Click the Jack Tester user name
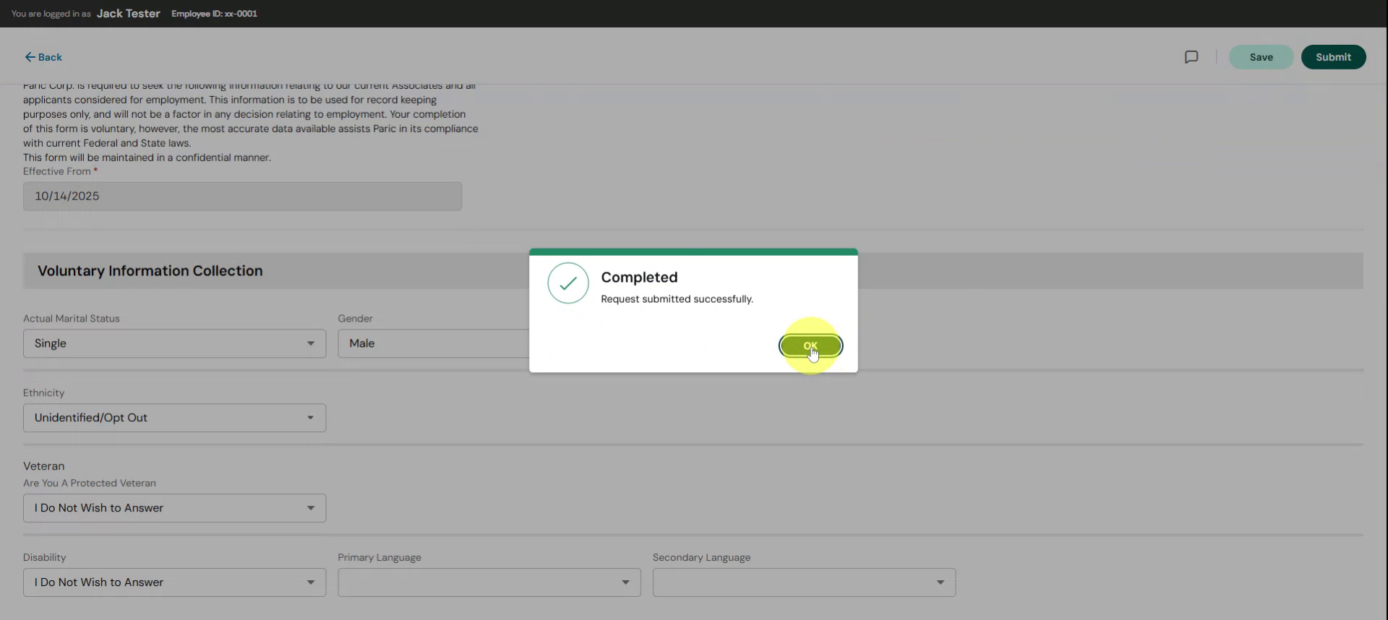The width and height of the screenshot is (1388, 620). 128,14
